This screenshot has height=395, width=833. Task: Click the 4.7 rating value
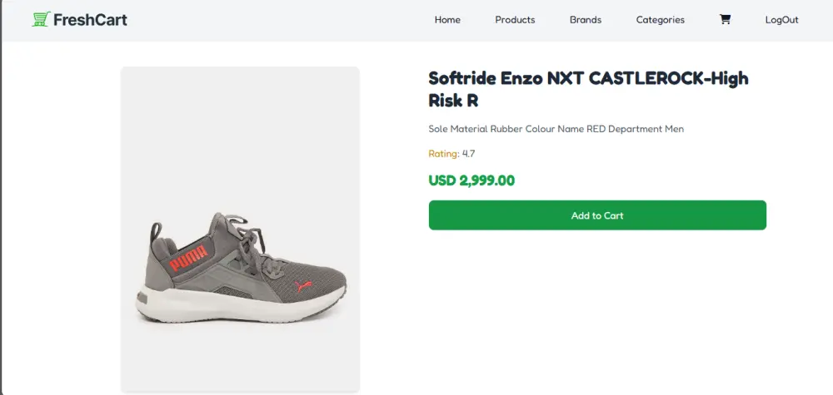pyautogui.click(x=469, y=154)
